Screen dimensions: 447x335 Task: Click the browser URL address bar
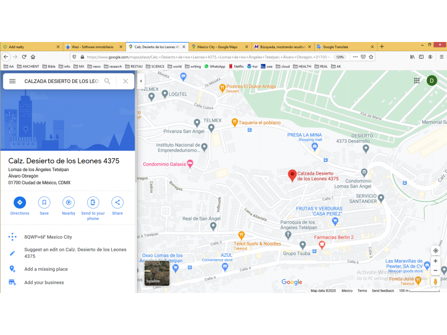click(x=208, y=57)
